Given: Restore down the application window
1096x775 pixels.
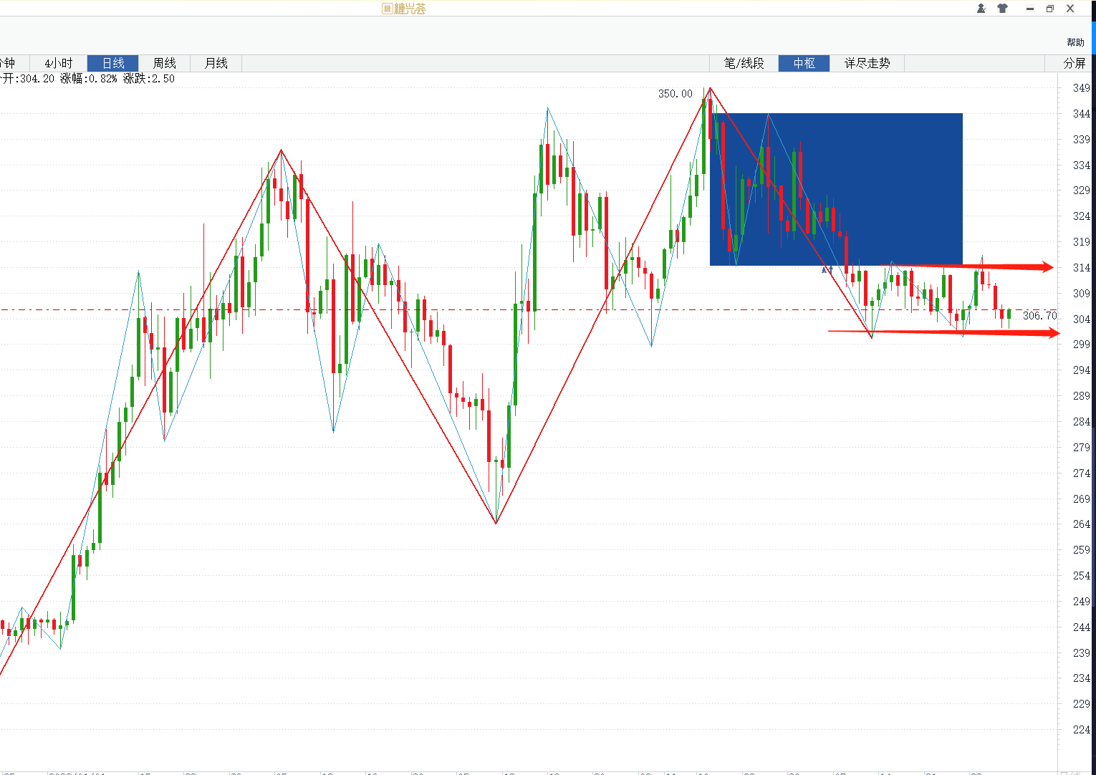Looking at the screenshot, I should point(1050,9).
